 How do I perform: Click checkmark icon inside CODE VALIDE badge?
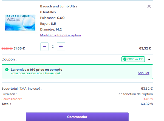pyautogui.click(x=125, y=59)
